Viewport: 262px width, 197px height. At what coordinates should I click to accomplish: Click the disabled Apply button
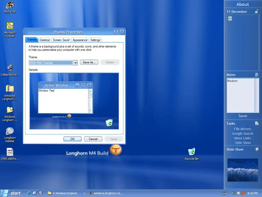[x=114, y=139]
